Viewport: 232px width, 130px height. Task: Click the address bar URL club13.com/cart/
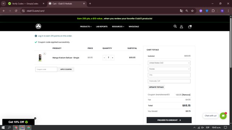pos(36,11)
